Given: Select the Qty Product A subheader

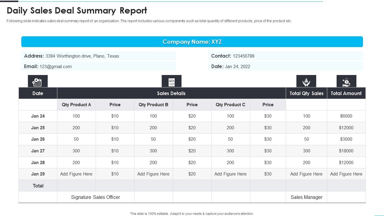Looking at the screenshot, I should coord(76,105).
